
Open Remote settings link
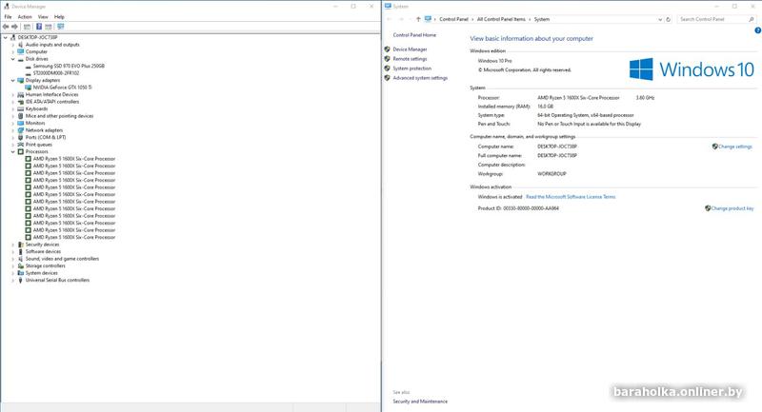(x=411, y=59)
